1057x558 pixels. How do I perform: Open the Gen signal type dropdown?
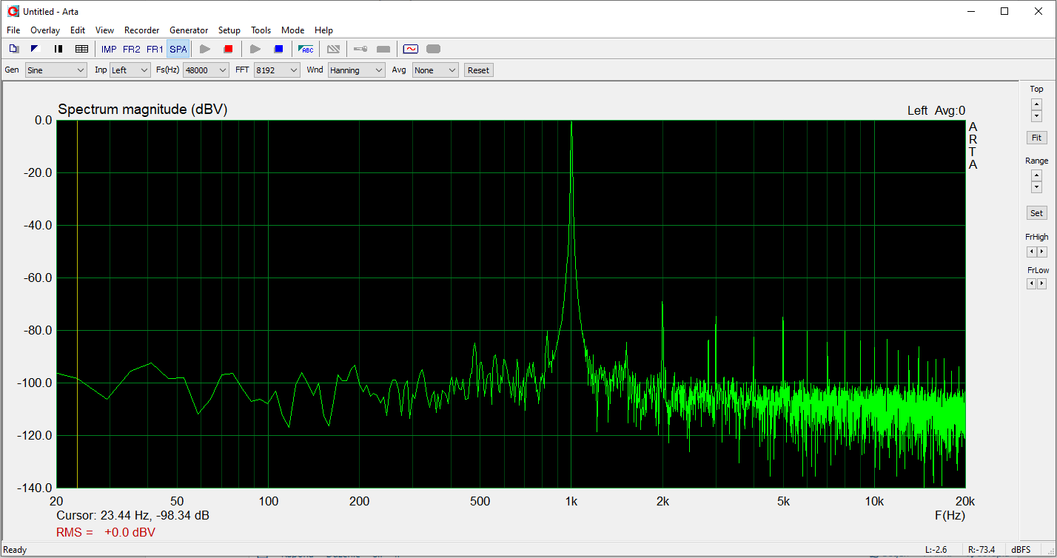click(x=56, y=70)
